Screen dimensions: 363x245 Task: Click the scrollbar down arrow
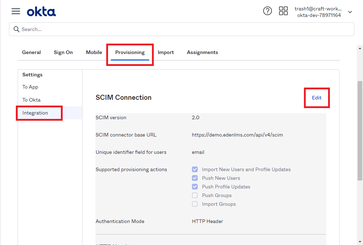(360, 242)
